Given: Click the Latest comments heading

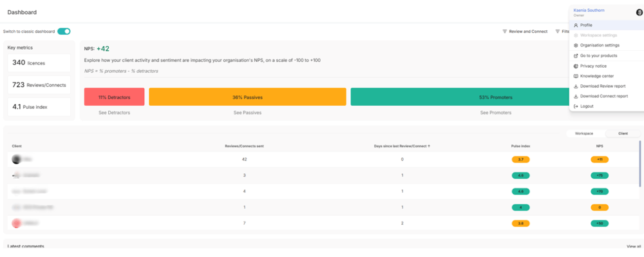Looking at the screenshot, I should tap(26, 246).
